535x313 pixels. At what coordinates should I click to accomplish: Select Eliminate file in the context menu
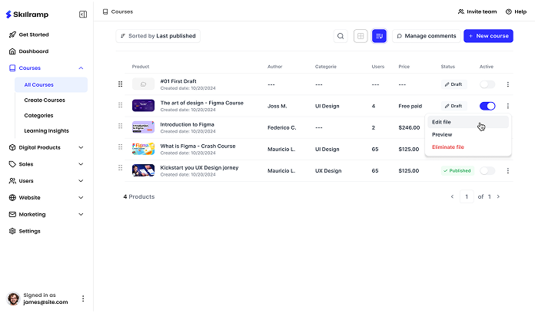click(448, 147)
